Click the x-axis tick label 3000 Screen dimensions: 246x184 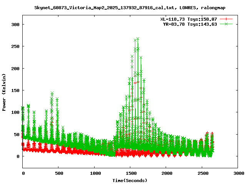pos(239,173)
